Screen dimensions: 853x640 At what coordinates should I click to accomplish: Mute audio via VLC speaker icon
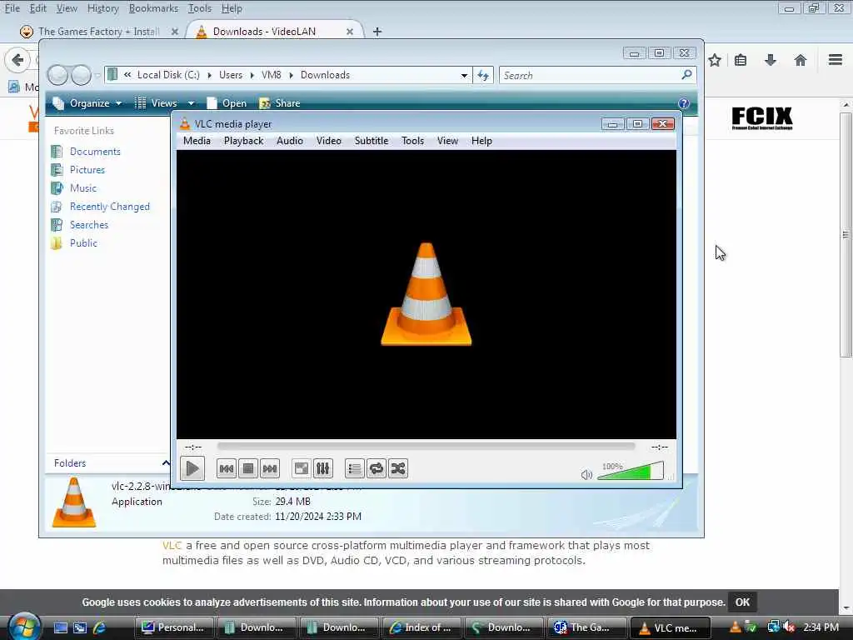[x=586, y=474]
